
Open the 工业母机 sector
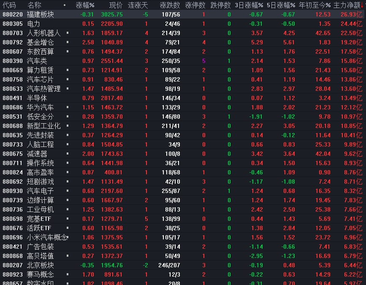point(41,209)
